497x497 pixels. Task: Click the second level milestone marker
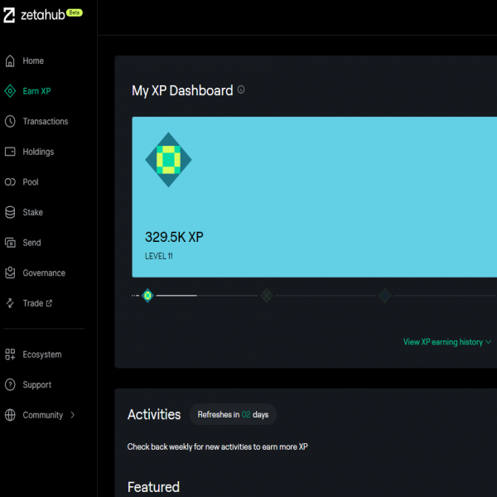(x=267, y=295)
